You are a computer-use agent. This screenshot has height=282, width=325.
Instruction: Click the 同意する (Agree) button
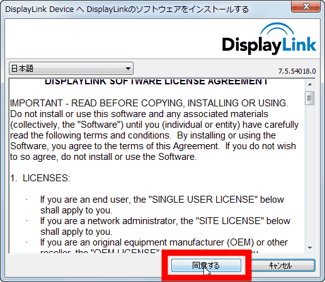206,265
